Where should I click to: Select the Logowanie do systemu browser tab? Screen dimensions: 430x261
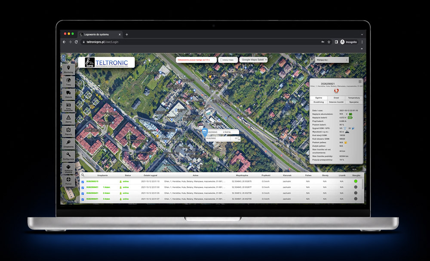100,34
